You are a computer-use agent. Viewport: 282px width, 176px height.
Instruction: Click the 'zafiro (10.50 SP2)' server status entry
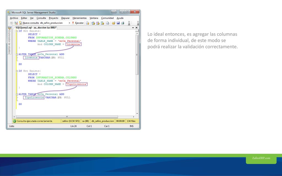[x=71, y=121]
